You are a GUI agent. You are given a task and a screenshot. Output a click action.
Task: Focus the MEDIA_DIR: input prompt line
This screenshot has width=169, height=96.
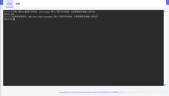pos(9,19)
